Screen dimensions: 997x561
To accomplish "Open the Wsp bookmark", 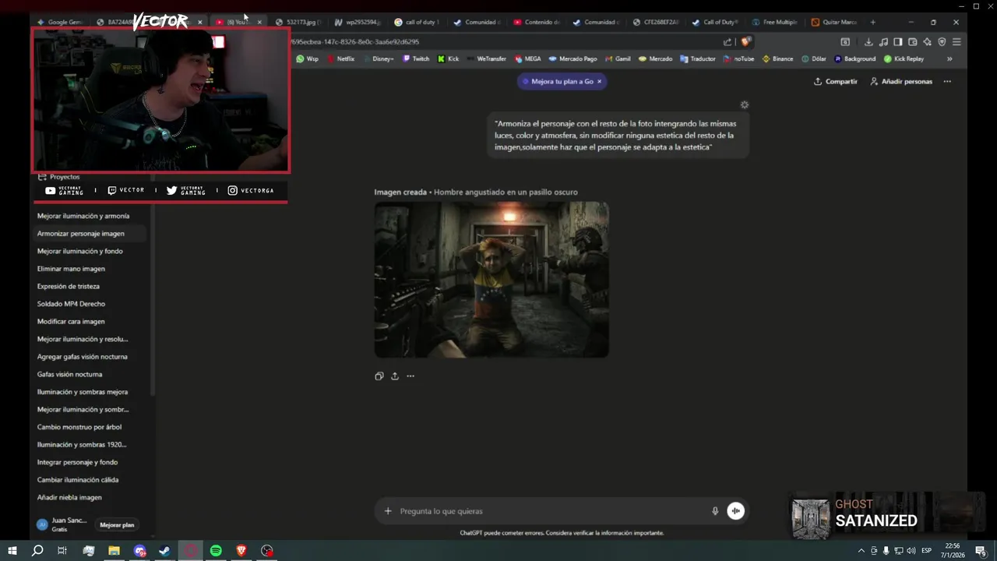I will pyautogui.click(x=307, y=58).
